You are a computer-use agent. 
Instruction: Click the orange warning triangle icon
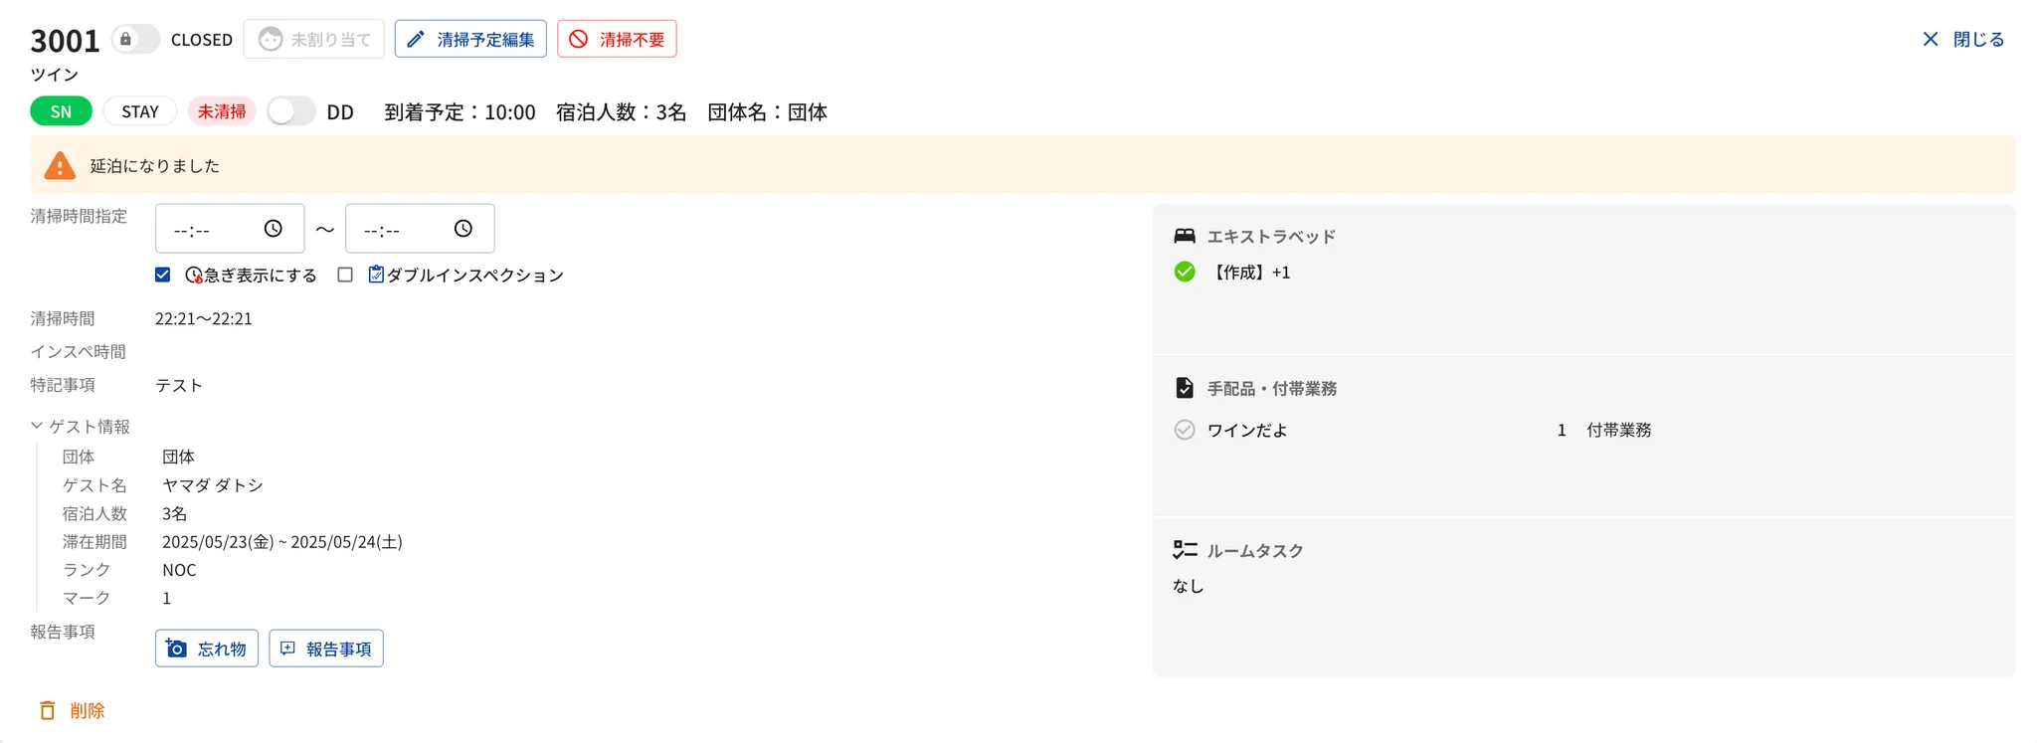click(60, 165)
